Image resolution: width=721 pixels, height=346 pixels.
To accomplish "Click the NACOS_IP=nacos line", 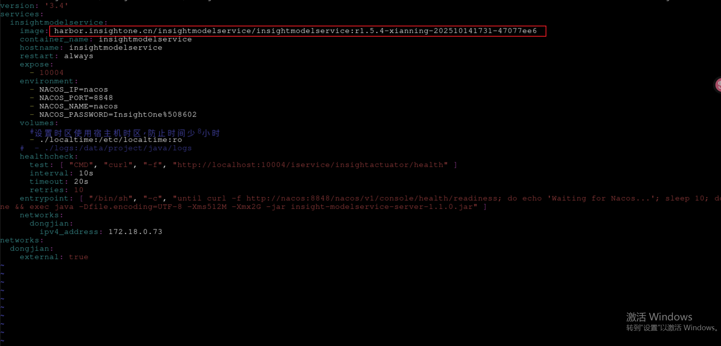I will click(x=73, y=89).
